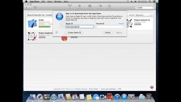This screenshot has height=102, width=181.
Task: Click the help question mark button
Action: point(57,33)
